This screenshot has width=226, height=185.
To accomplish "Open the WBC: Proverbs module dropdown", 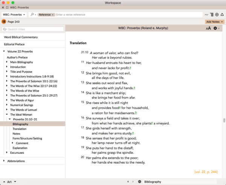I will click(x=14, y=15).
